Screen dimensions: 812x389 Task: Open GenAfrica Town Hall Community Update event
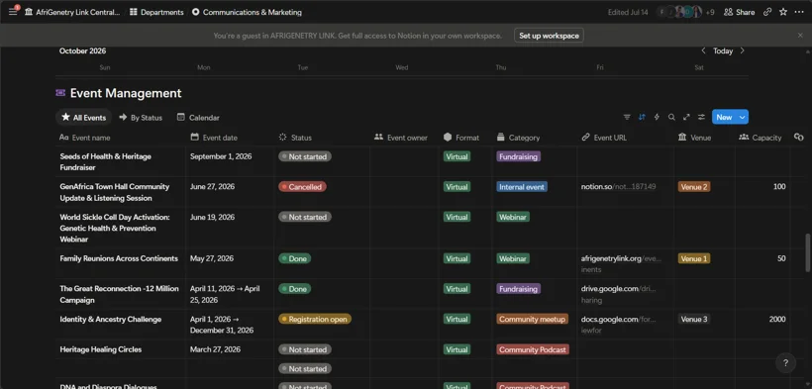coord(115,192)
